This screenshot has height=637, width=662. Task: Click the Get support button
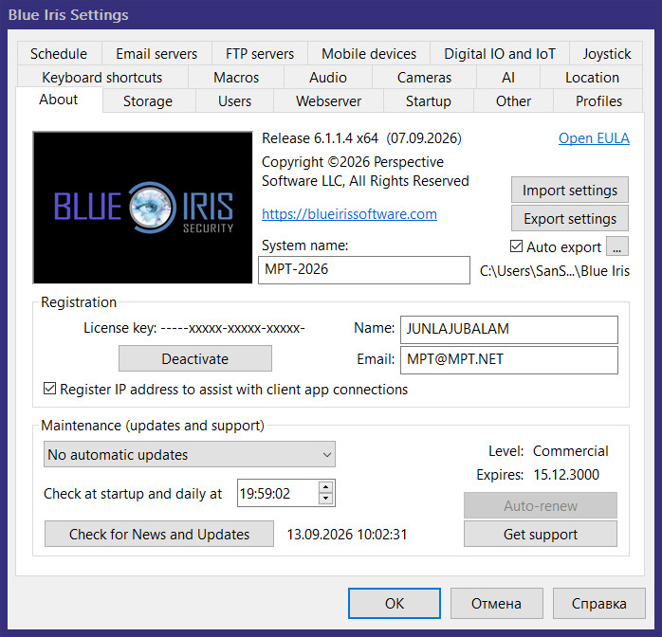(541, 534)
